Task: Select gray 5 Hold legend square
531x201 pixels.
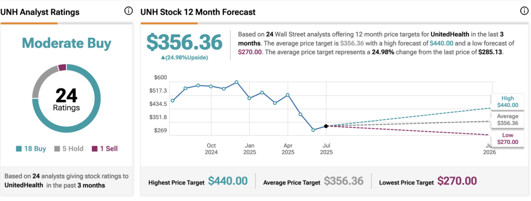Action: tap(57, 149)
